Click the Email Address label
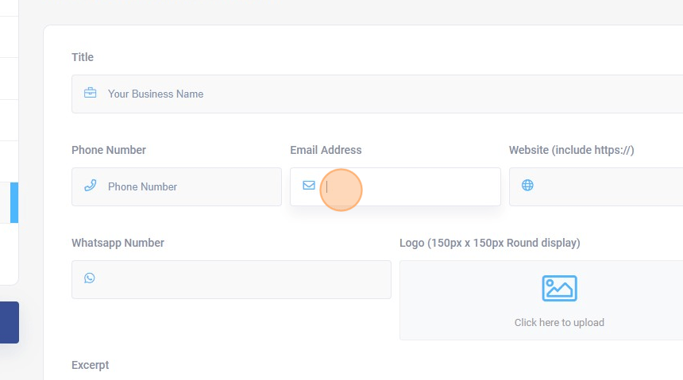Screen dimensions: 683x380 pos(326,150)
